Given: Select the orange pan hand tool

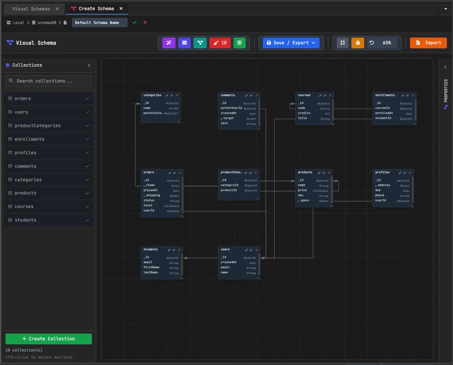Looking at the screenshot, I should pos(357,43).
